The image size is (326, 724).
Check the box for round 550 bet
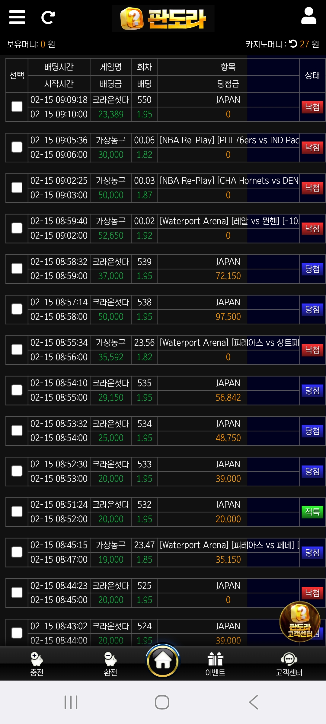point(17,107)
